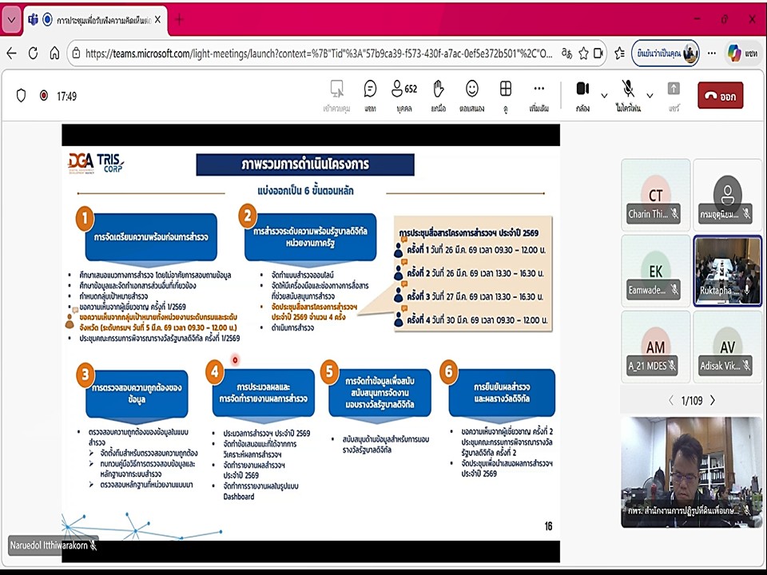Go to next page of participants
This screenshot has width=767, height=575.
(713, 400)
